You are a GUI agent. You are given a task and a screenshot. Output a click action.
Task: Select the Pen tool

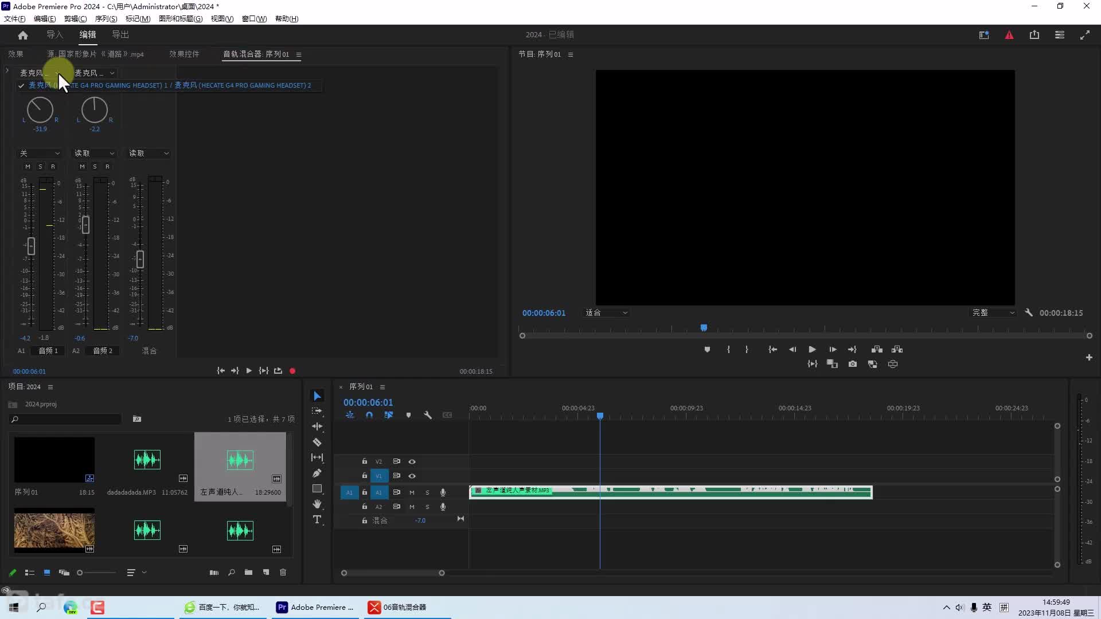tap(317, 473)
